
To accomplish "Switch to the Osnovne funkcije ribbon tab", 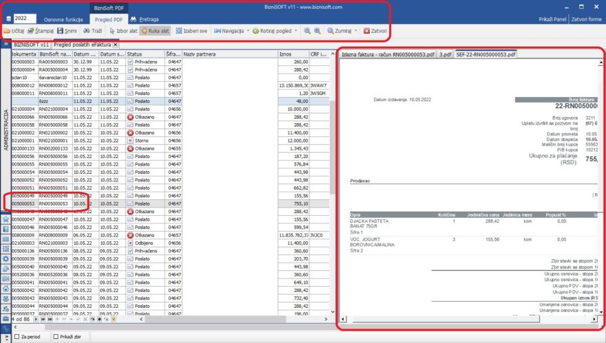I will click(x=63, y=19).
